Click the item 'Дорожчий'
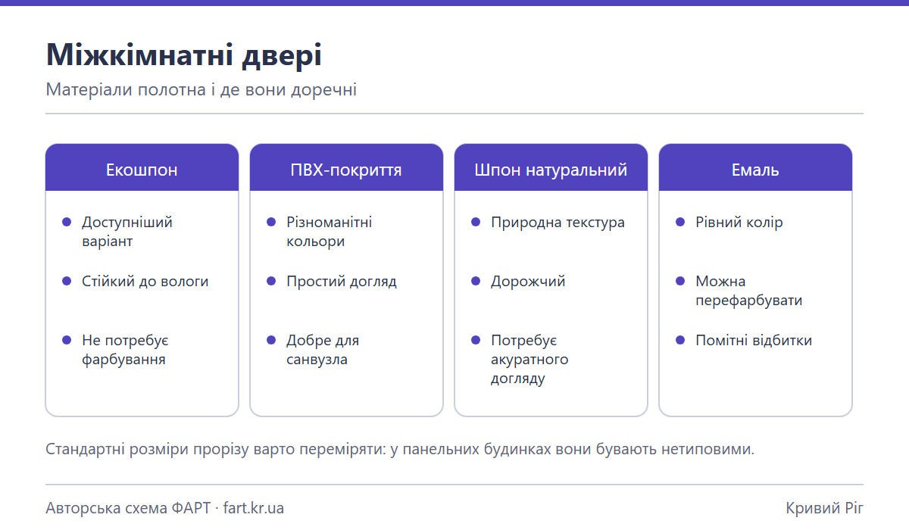 coord(528,281)
